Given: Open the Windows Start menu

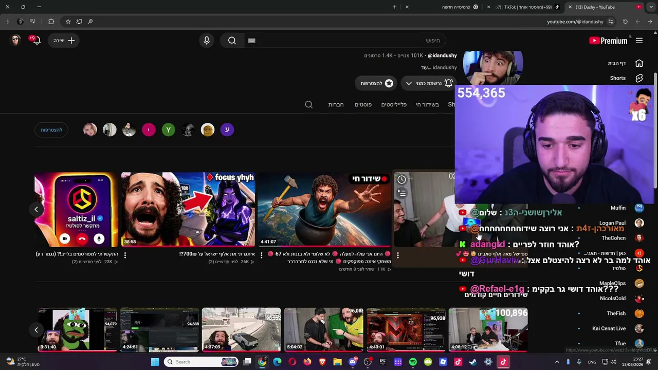Looking at the screenshot, I should 155,362.
